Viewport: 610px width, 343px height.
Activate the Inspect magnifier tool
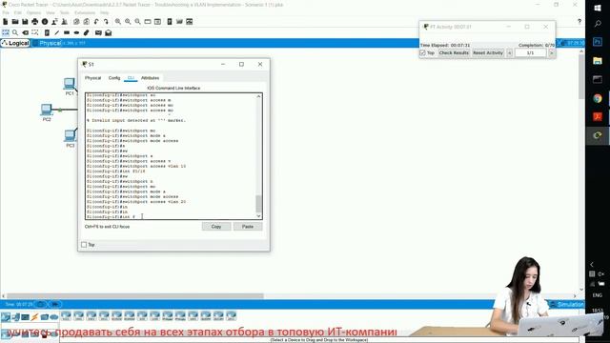(15, 32)
